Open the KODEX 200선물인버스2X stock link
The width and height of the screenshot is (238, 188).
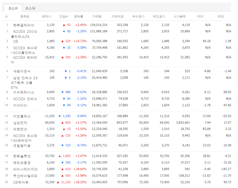tap(24, 34)
